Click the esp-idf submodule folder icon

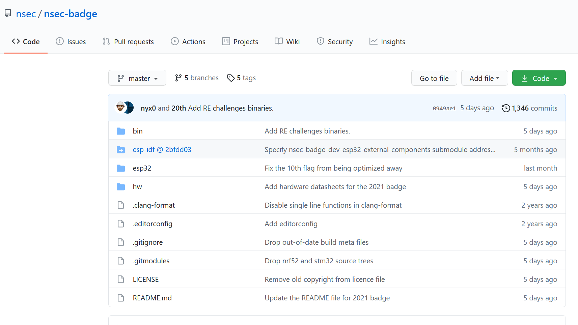(121, 150)
